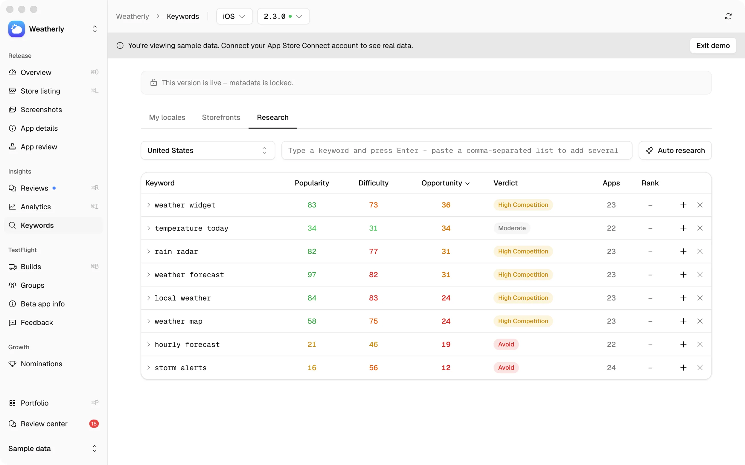Open Keywords in the sidebar
The height and width of the screenshot is (465, 745).
click(x=53, y=225)
